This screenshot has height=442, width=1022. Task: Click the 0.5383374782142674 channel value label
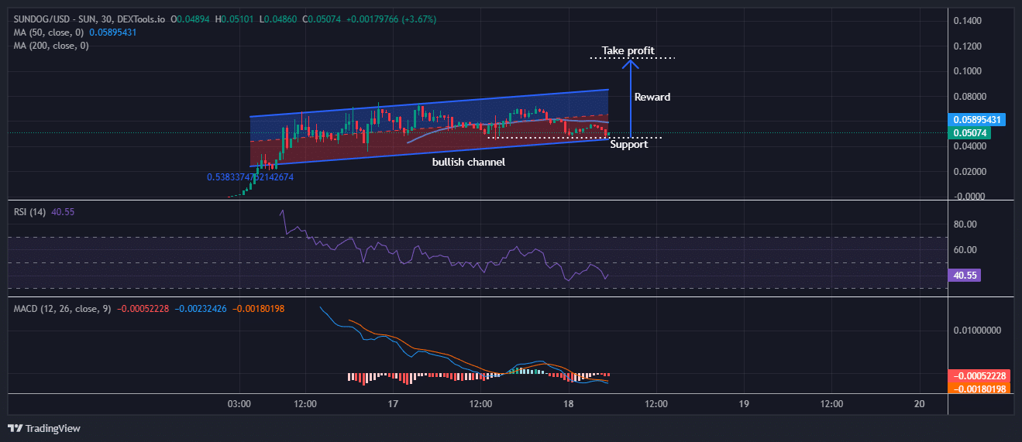click(250, 177)
